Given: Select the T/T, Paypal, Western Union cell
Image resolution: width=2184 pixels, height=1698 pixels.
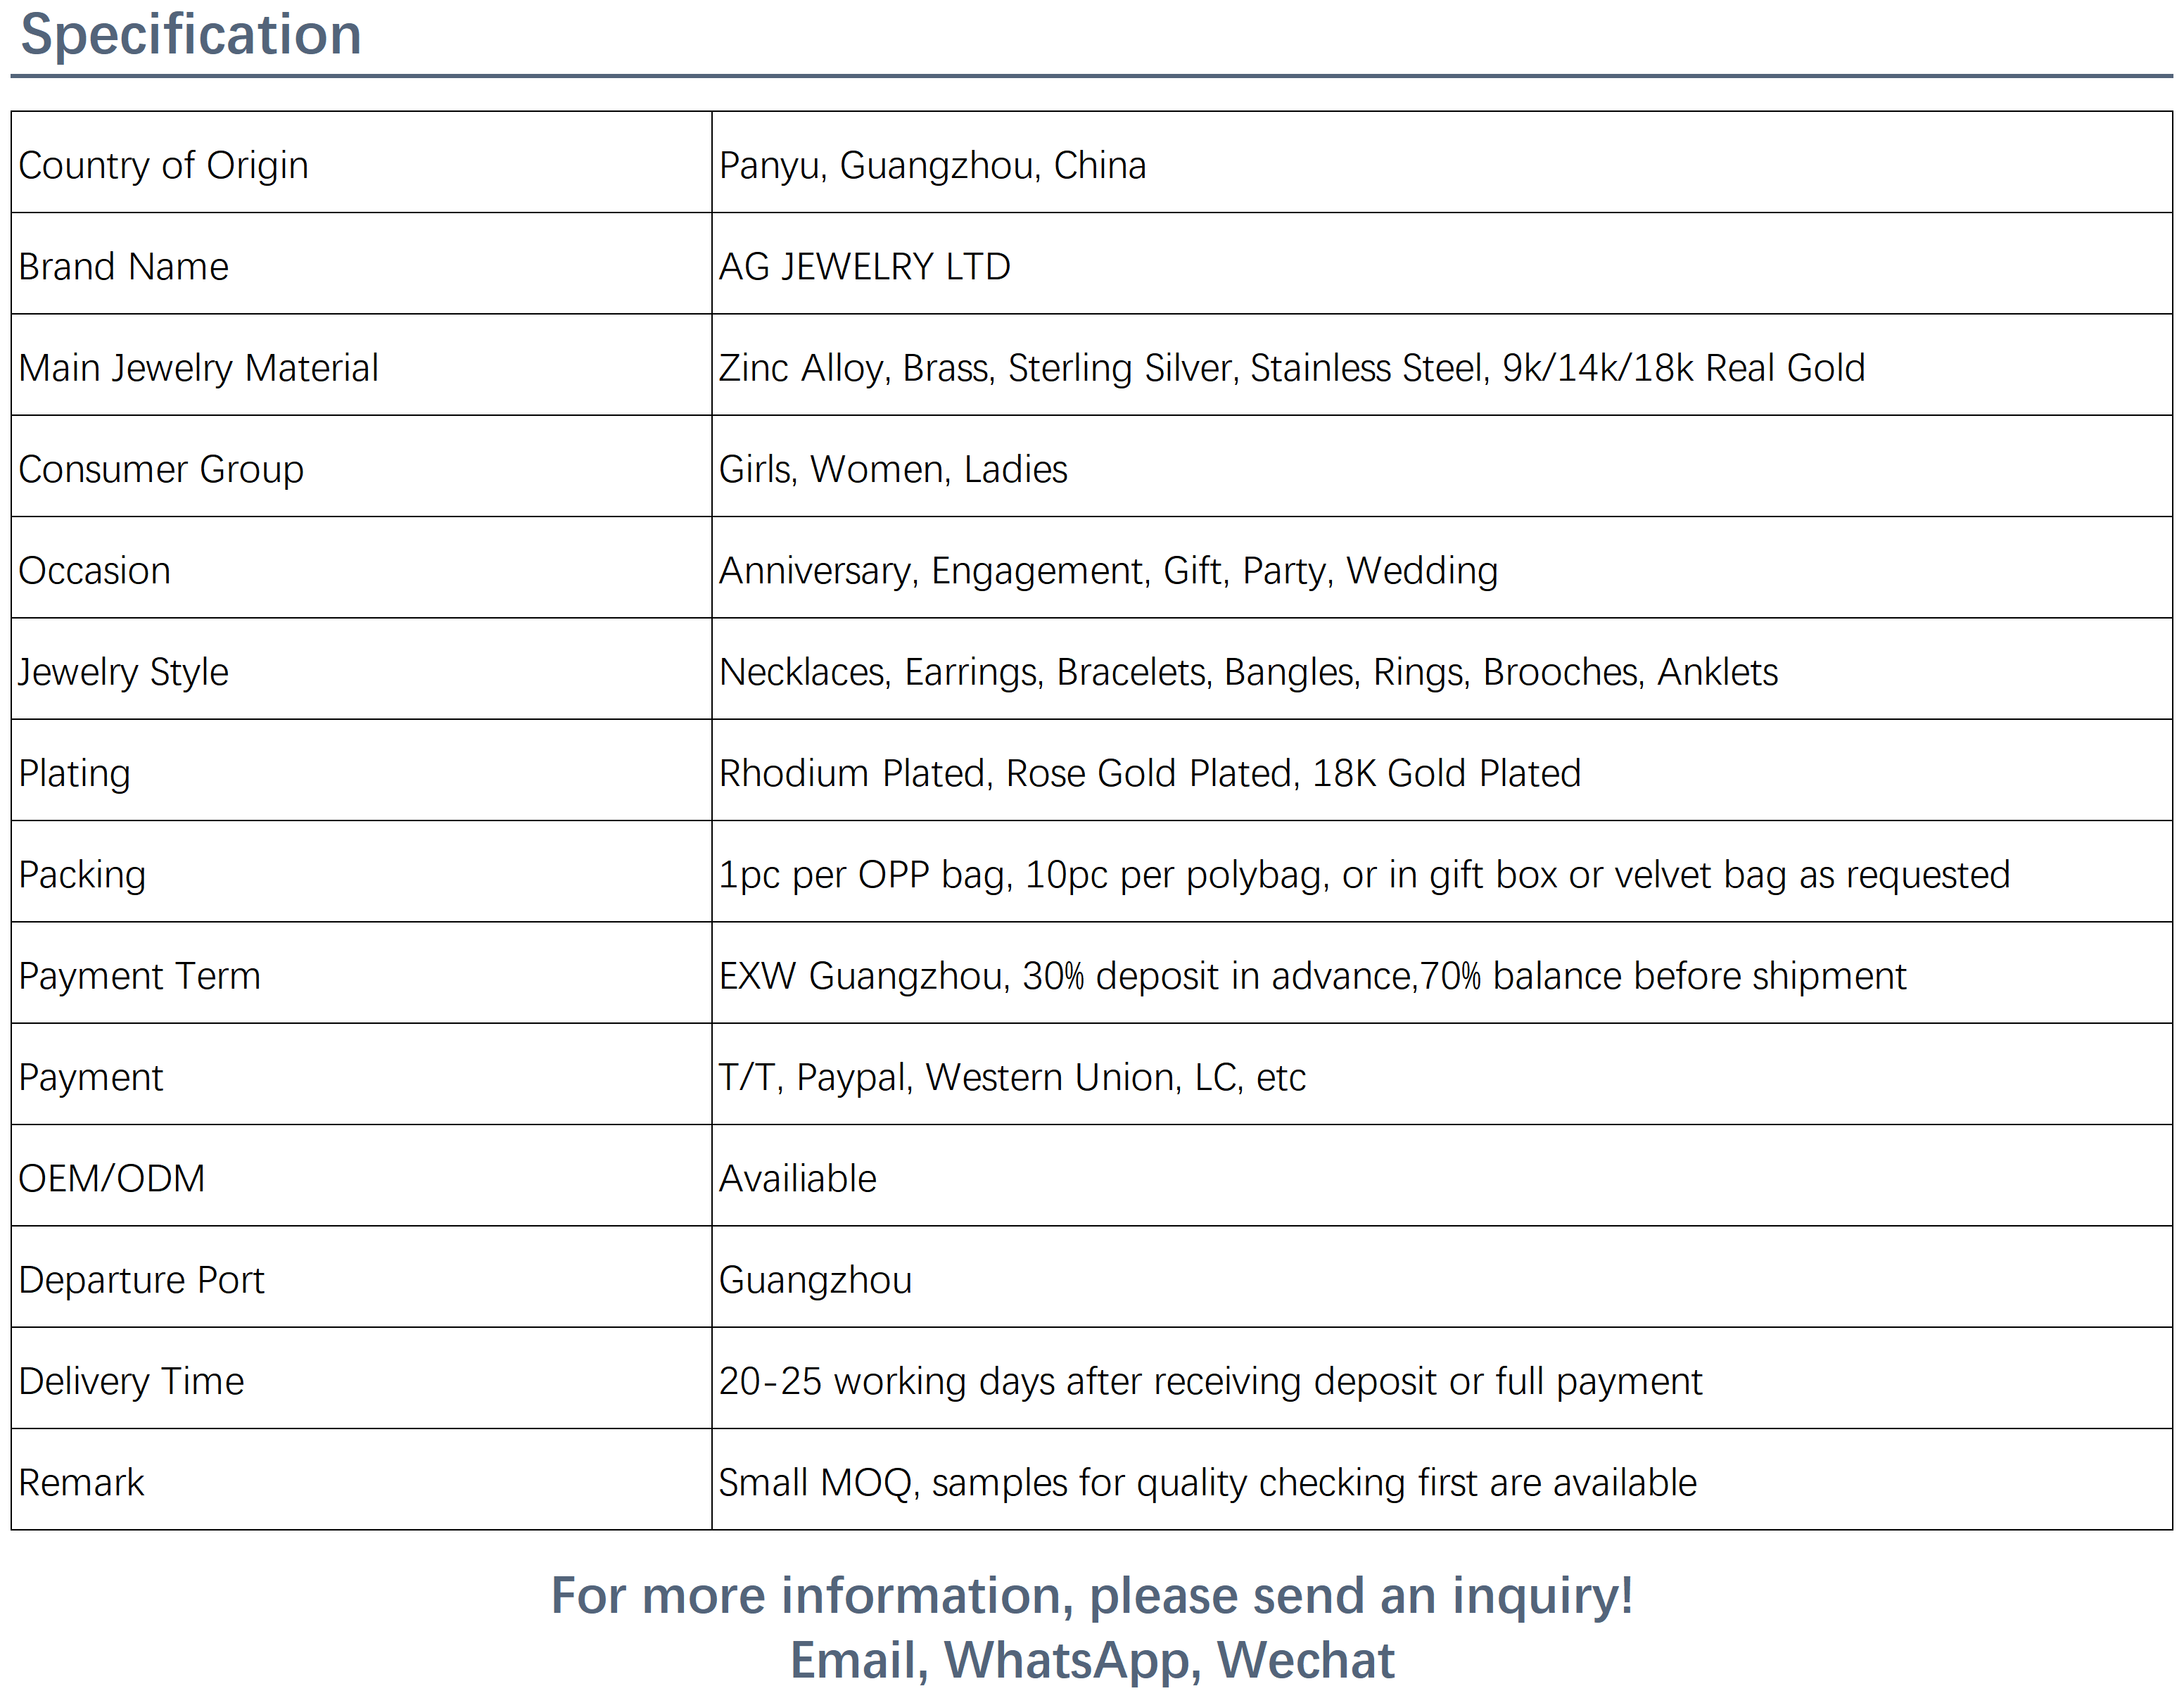Looking at the screenshot, I should pos(1012,1077).
